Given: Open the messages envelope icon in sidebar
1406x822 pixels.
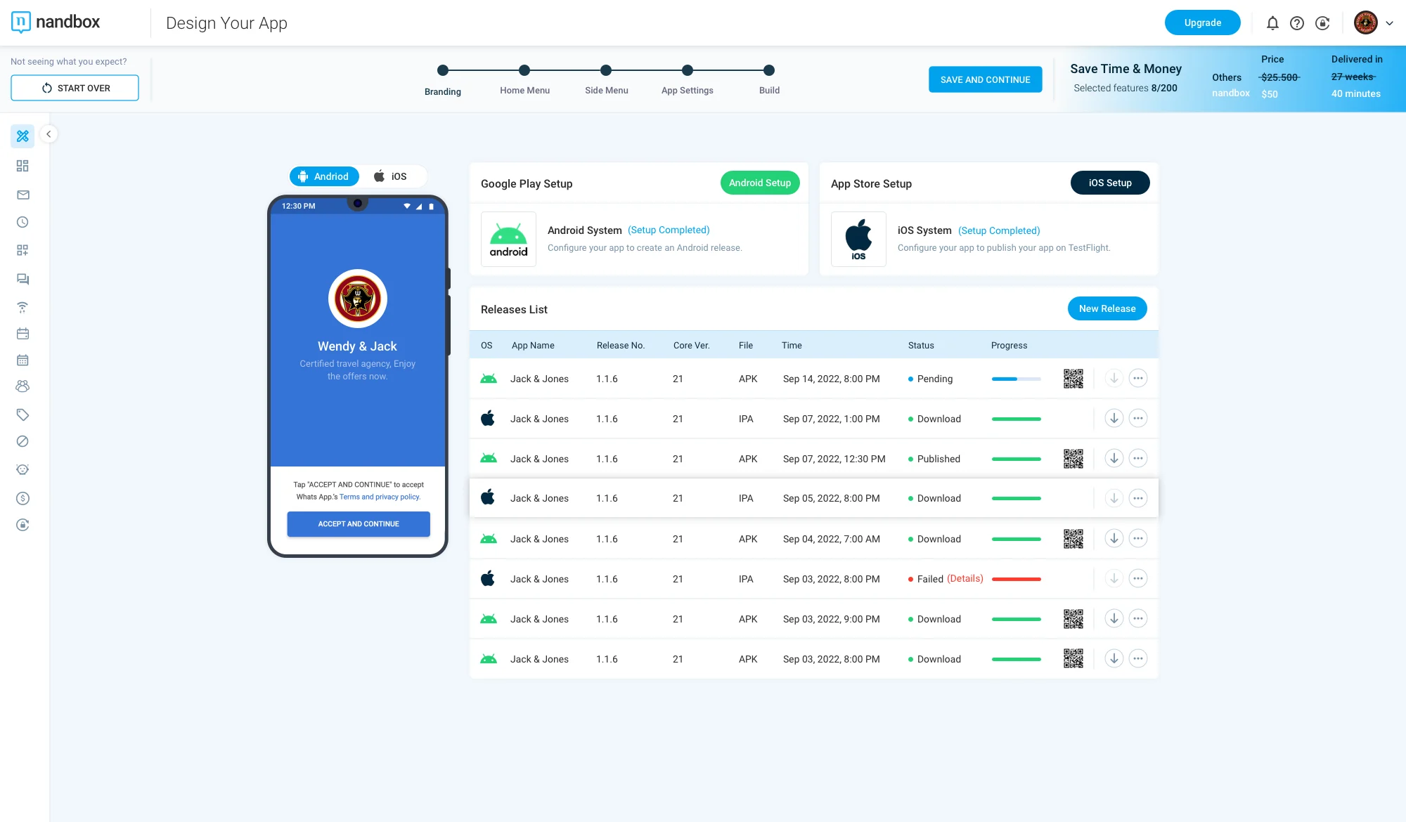Looking at the screenshot, I should click(22, 195).
